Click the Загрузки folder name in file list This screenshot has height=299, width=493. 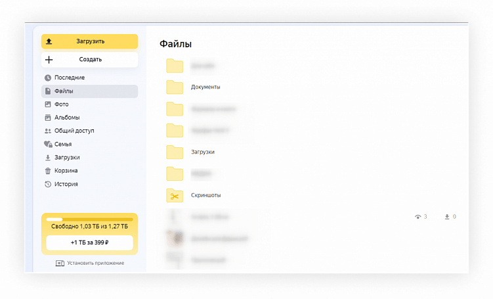203,152
